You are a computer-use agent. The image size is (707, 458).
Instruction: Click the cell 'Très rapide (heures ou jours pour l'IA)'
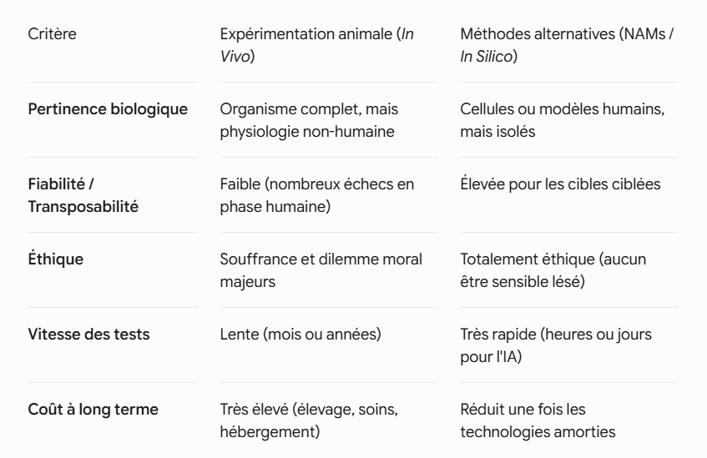click(556, 345)
